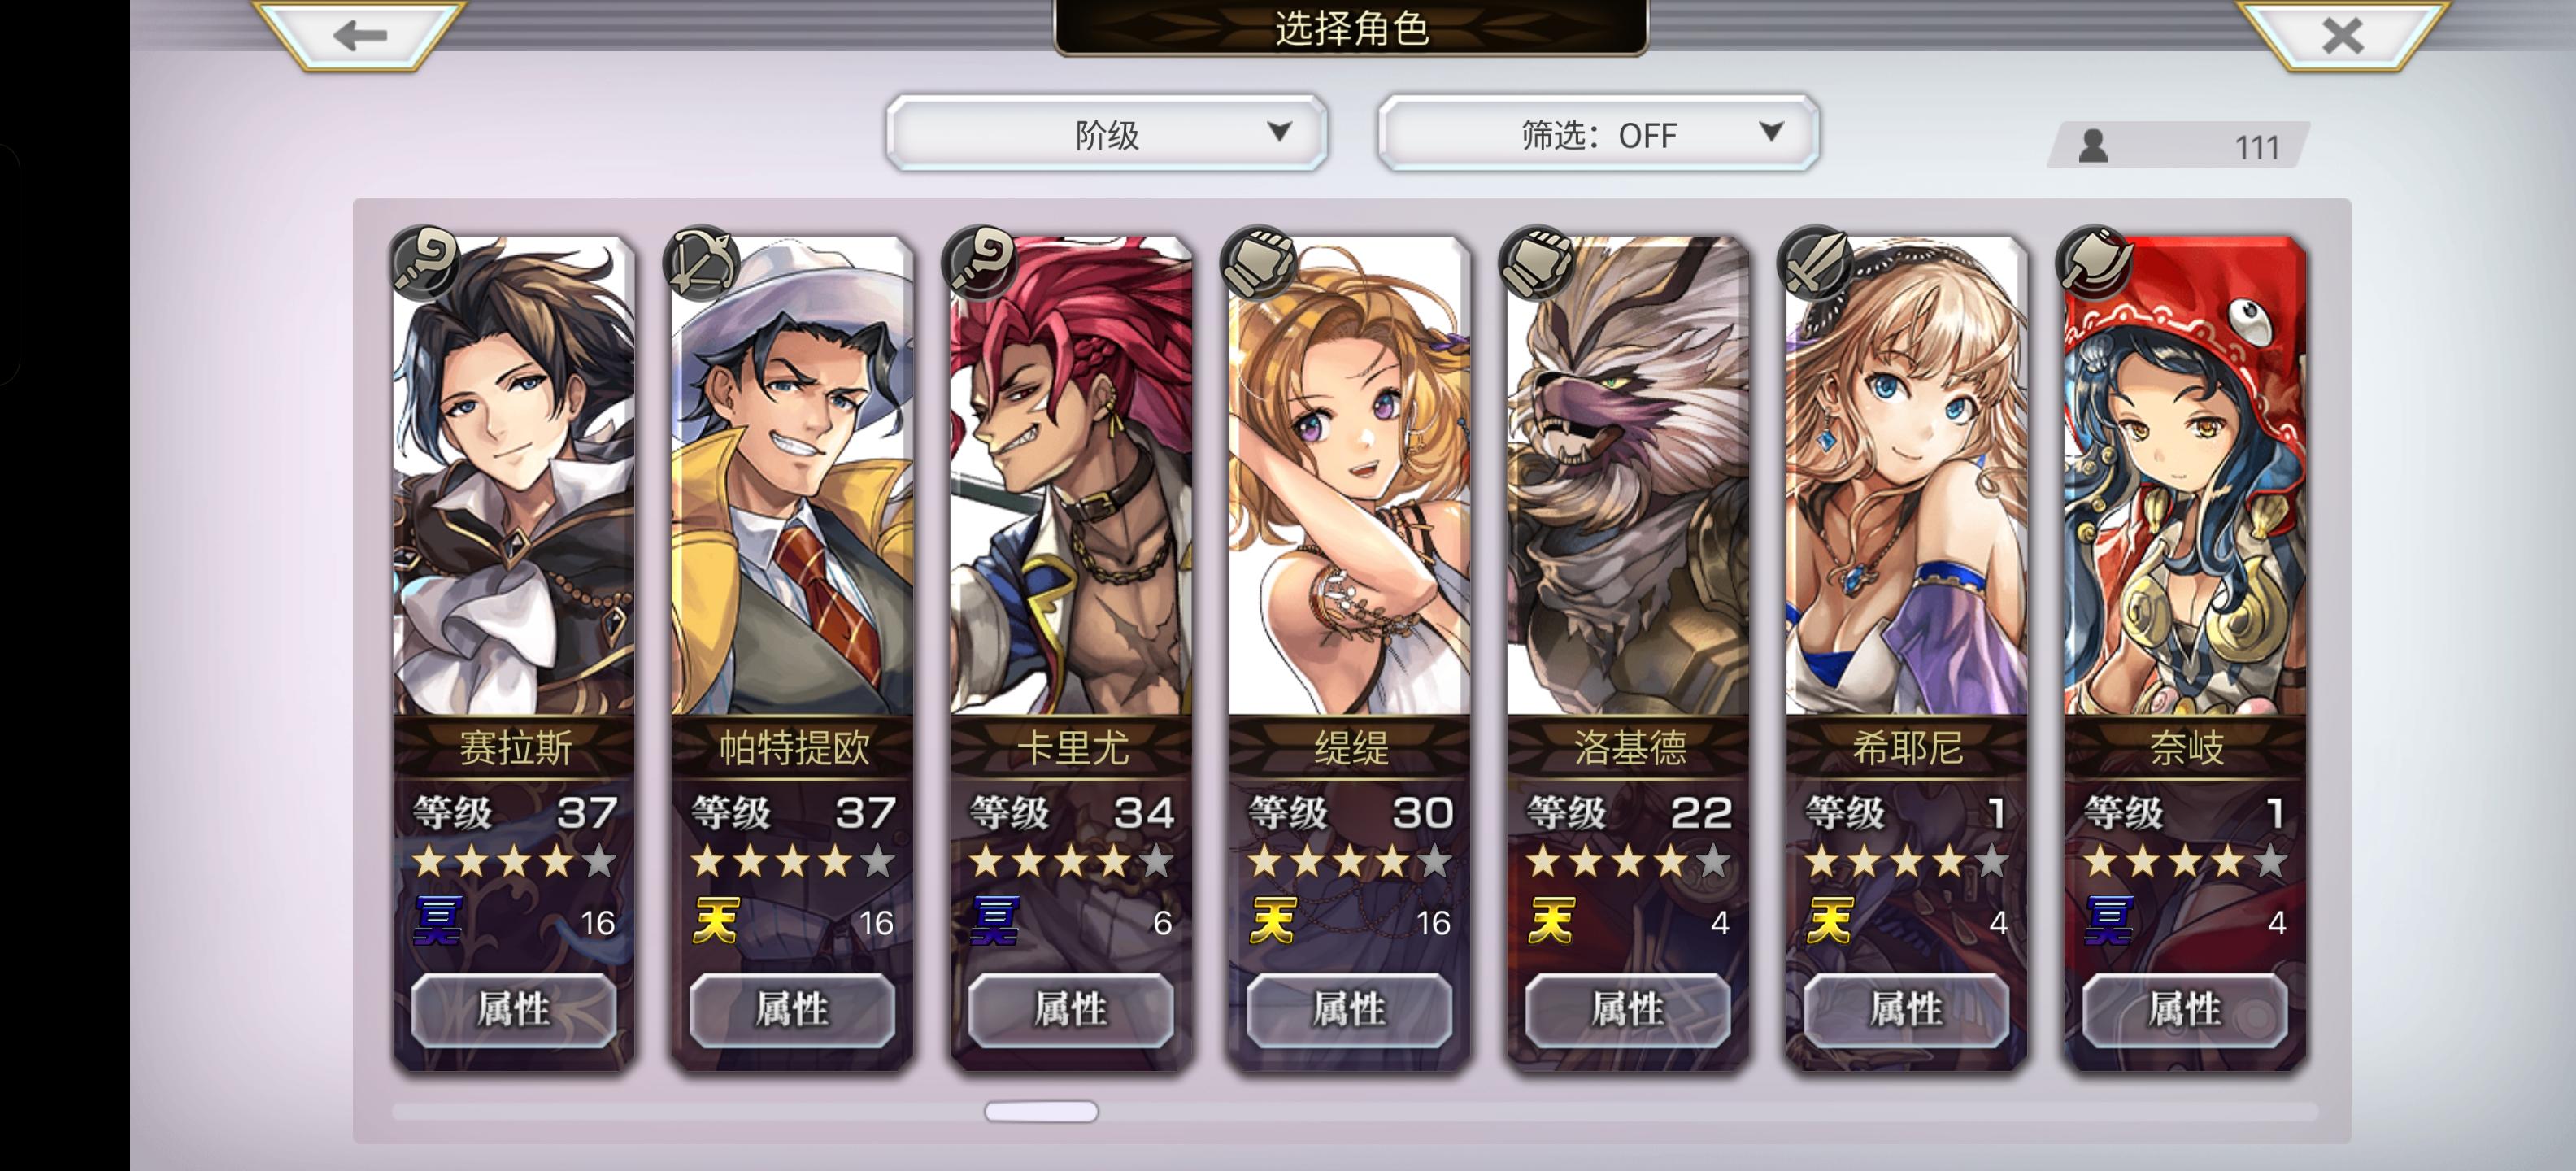The width and height of the screenshot is (2576, 1171).
Task: Open 属性 for 缇缇
Action: tap(1349, 1009)
